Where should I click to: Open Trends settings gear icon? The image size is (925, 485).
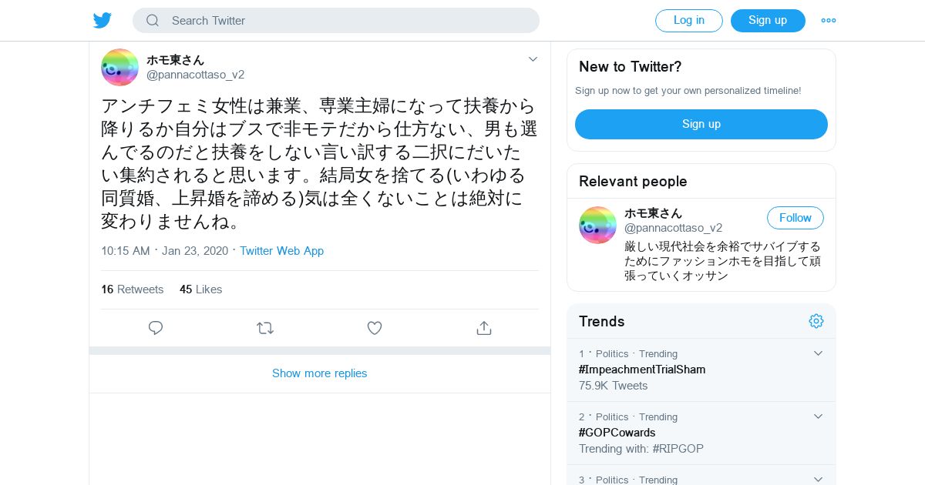pyautogui.click(x=816, y=321)
